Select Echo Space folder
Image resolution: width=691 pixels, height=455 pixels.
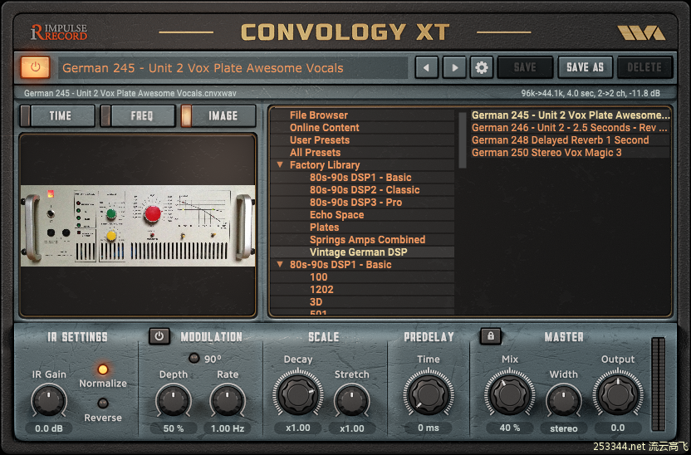pyautogui.click(x=336, y=214)
